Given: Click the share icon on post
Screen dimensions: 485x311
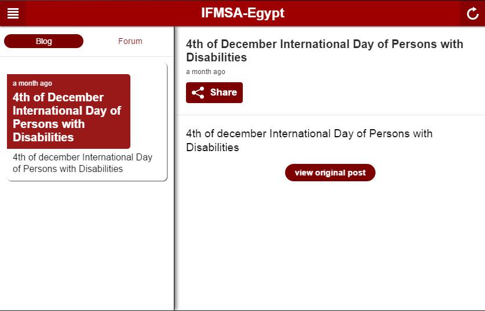Looking at the screenshot, I should pyautogui.click(x=198, y=93).
